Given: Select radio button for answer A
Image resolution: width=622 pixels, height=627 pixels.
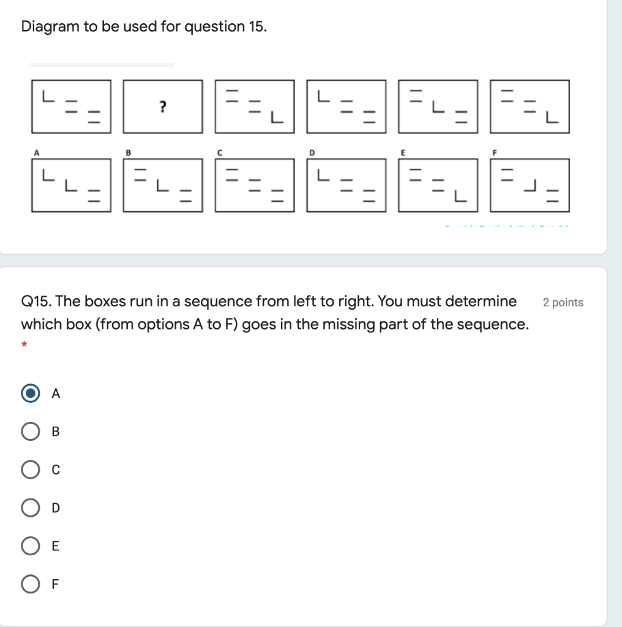Looking at the screenshot, I should [x=30, y=394].
